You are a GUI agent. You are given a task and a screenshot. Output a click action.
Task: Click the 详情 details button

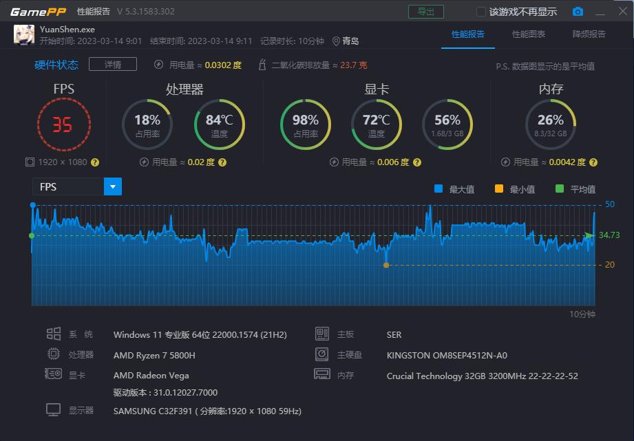point(114,64)
